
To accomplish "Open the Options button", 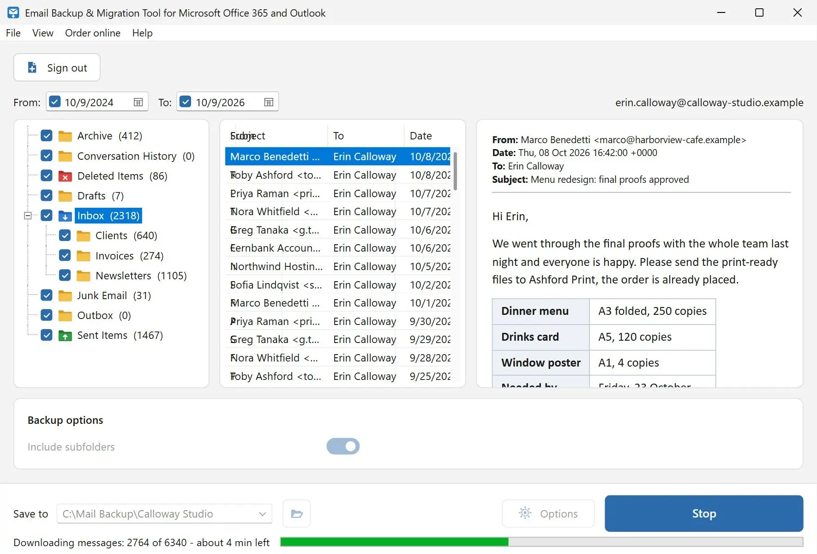I will coord(548,513).
